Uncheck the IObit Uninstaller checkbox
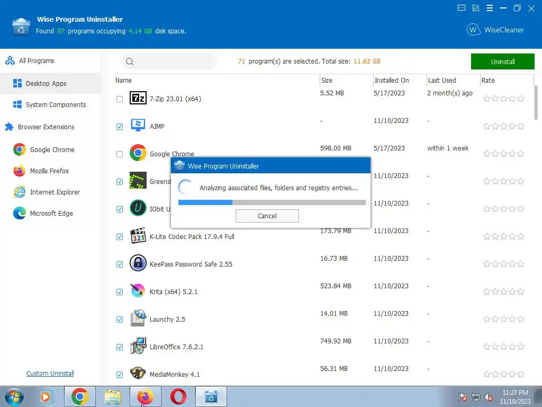 click(120, 209)
